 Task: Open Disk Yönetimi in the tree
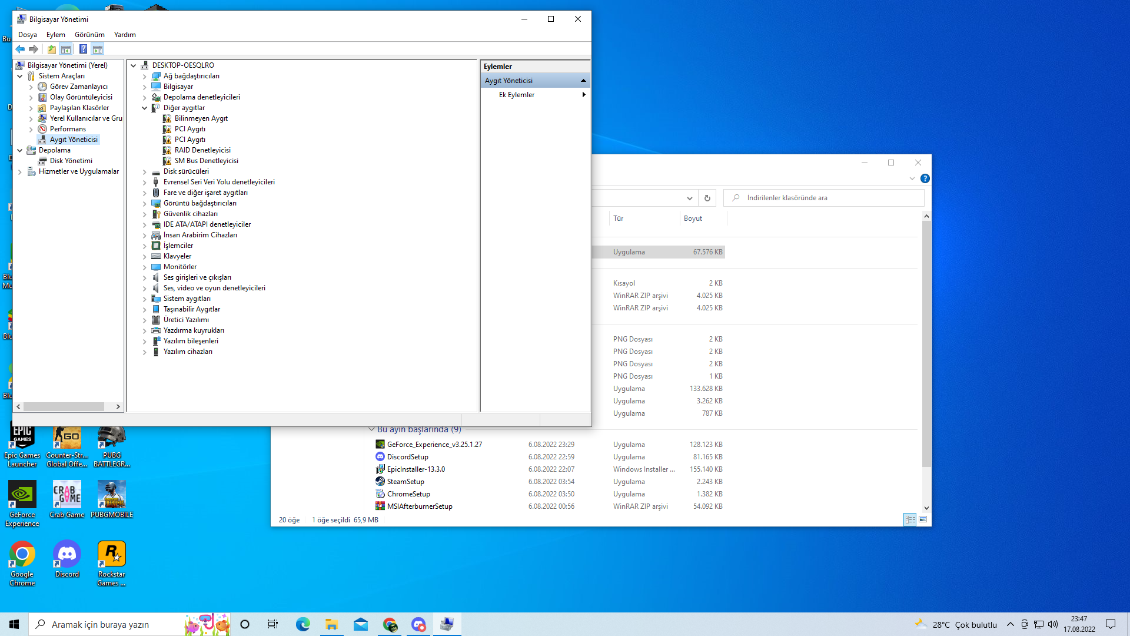(71, 161)
